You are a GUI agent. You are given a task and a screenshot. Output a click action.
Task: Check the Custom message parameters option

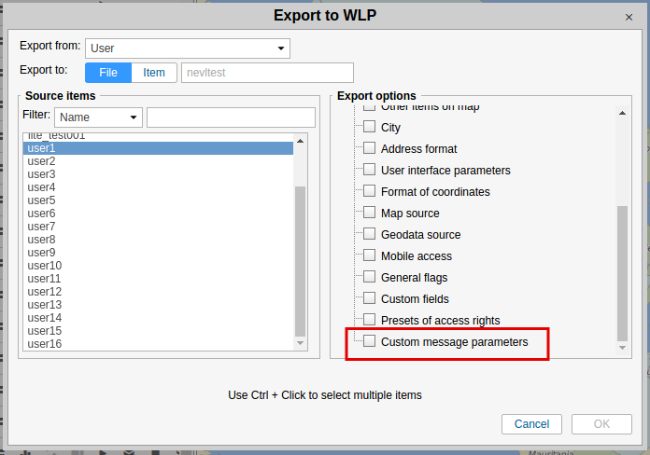point(370,342)
